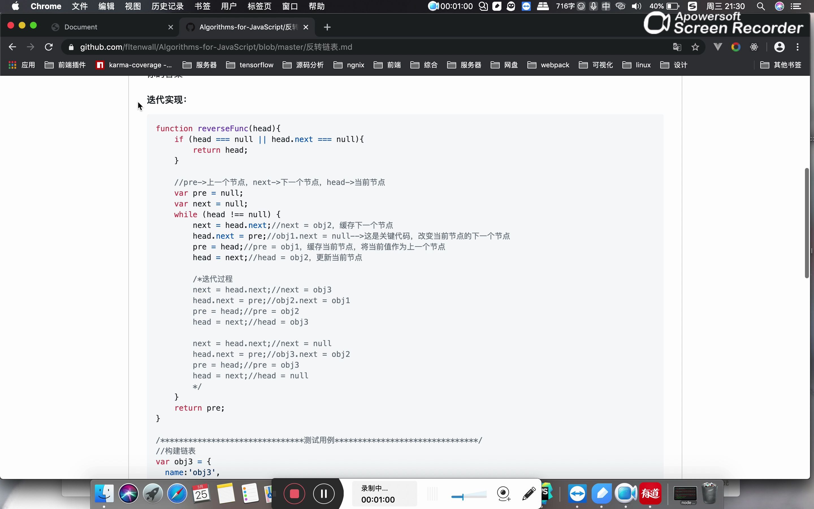Open Chrome's three-dot menu
This screenshot has height=509, width=814.
coord(798,47)
